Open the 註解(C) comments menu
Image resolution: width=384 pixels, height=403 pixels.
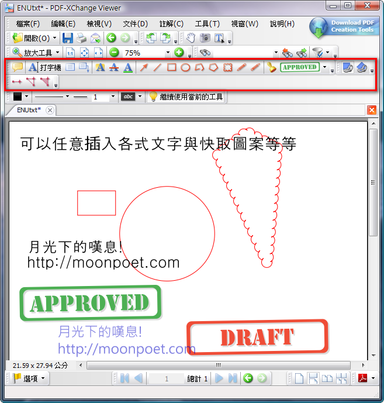pyautogui.click(x=171, y=24)
